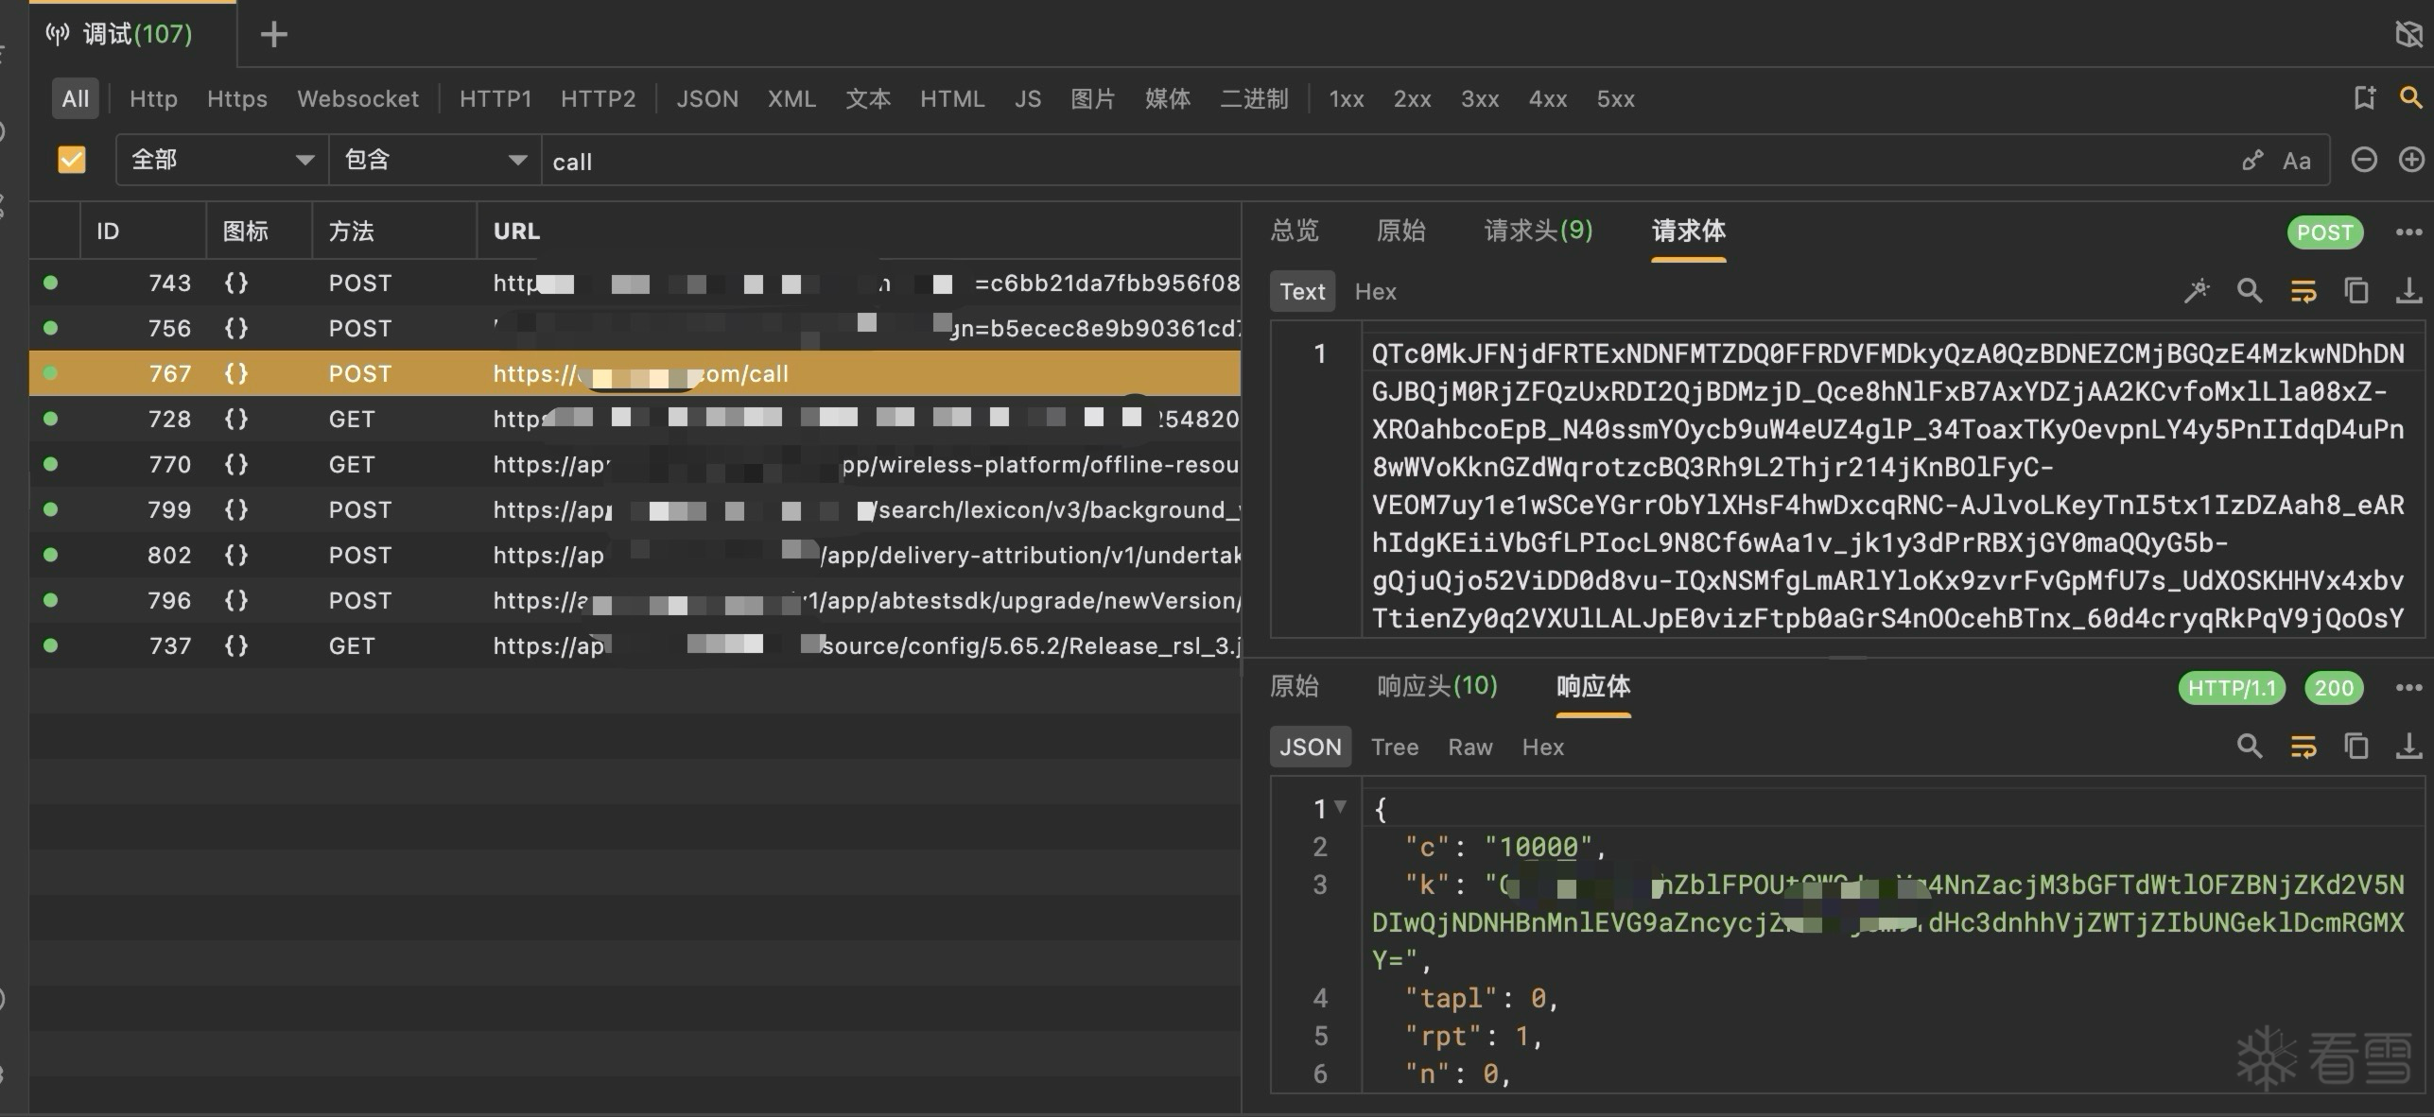Viewport: 2434px width, 1117px height.
Task: Toggle word wrap icon in request body
Action: (x=2303, y=291)
